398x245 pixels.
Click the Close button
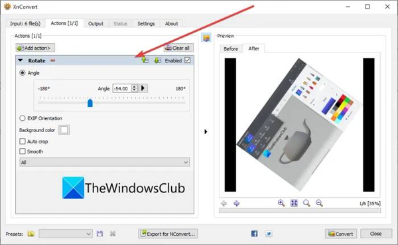click(x=376, y=234)
